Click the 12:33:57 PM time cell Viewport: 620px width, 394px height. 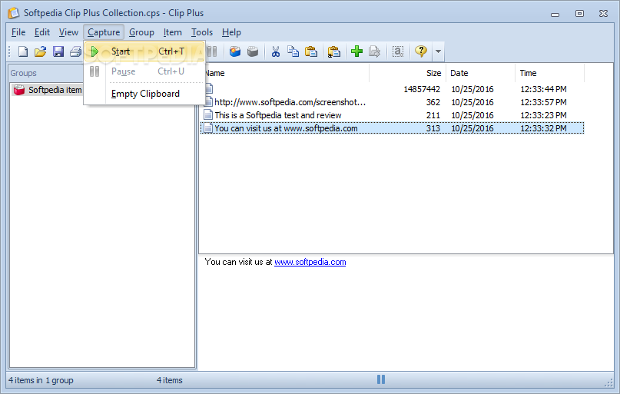coord(543,102)
